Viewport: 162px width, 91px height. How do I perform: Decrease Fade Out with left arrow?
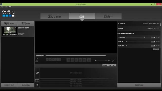tap(157, 45)
